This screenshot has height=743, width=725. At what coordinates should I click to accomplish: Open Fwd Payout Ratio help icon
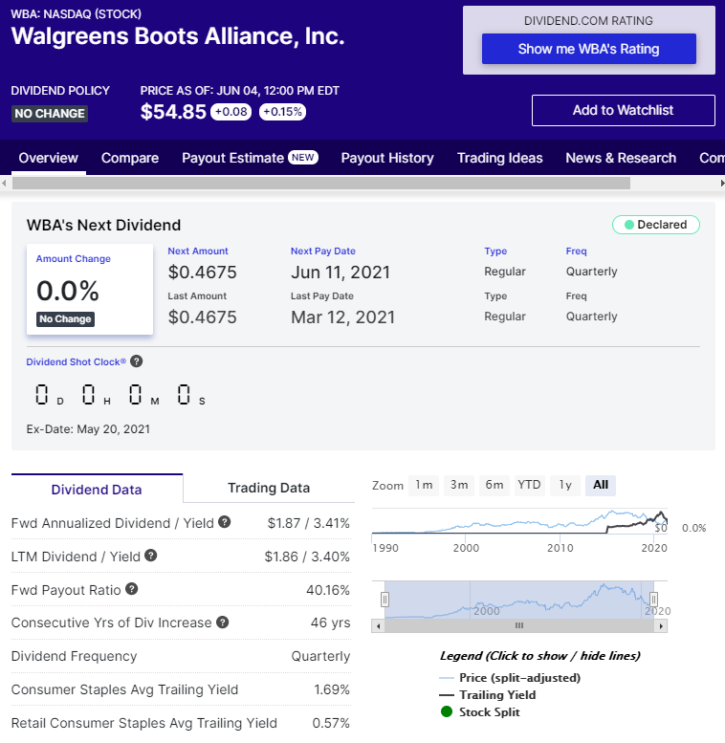click(132, 589)
